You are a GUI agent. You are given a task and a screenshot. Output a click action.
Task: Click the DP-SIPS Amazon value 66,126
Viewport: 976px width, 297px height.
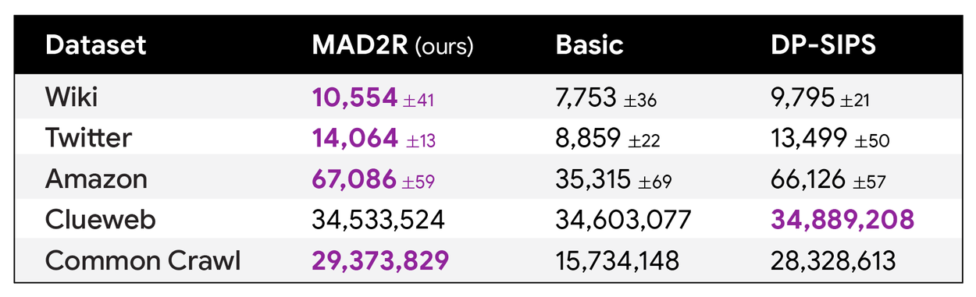808,179
